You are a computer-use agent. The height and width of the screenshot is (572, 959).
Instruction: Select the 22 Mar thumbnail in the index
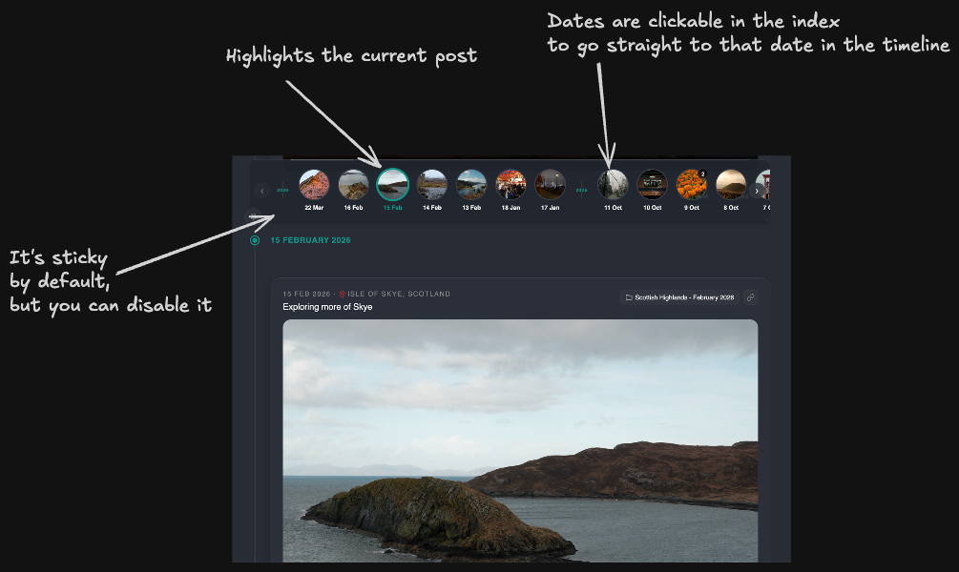[314, 184]
